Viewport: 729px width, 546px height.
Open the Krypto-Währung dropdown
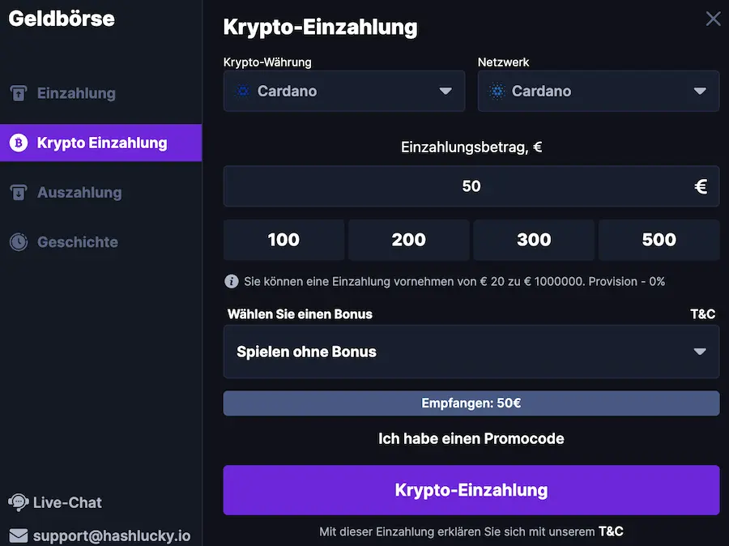click(x=343, y=91)
